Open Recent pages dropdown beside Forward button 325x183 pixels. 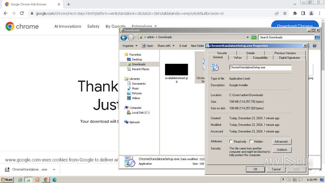coord(136,38)
